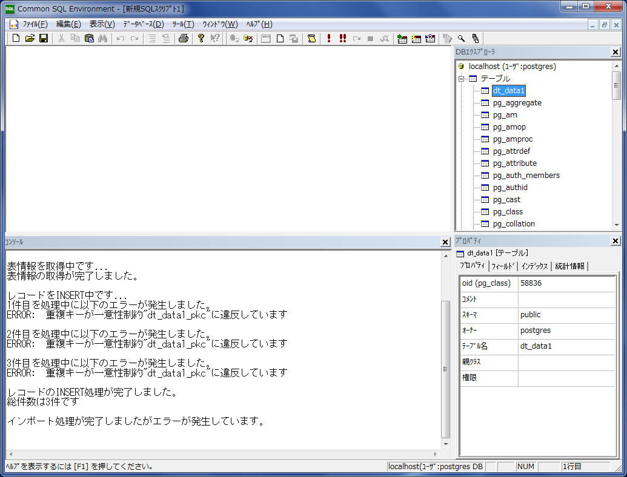
Task: Click the Print icon
Action: click(x=184, y=38)
